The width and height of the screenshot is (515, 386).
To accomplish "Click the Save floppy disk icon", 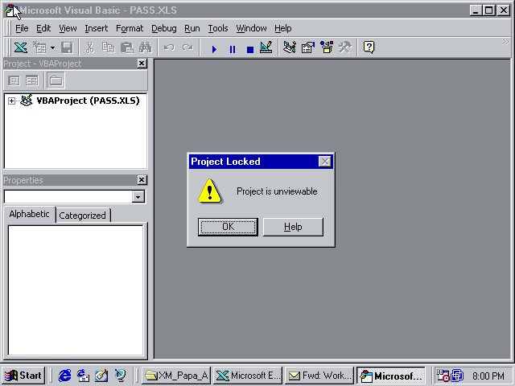I will pos(67,47).
